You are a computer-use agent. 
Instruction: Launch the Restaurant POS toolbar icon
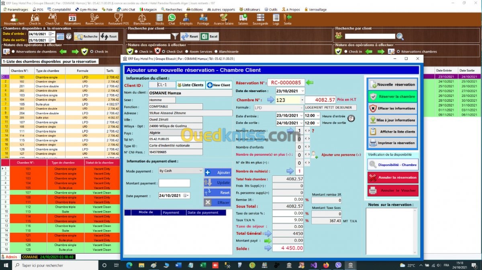pos(118,19)
